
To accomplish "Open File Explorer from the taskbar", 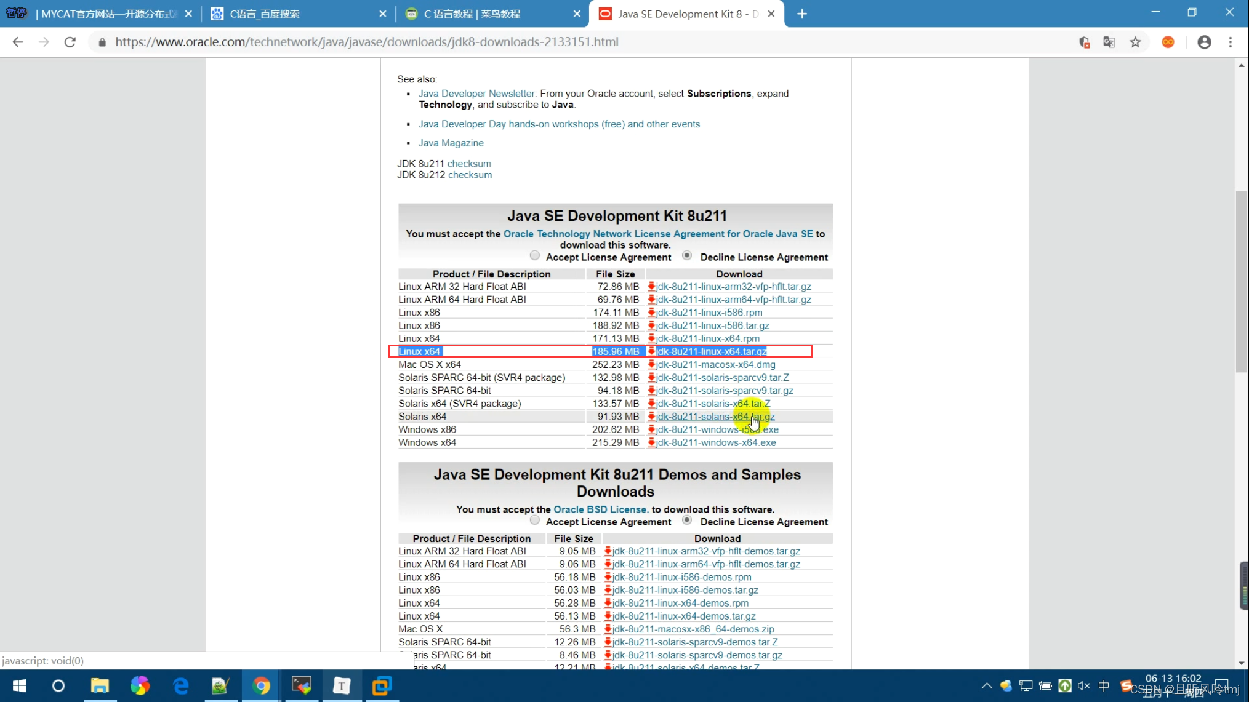I will click(x=100, y=685).
